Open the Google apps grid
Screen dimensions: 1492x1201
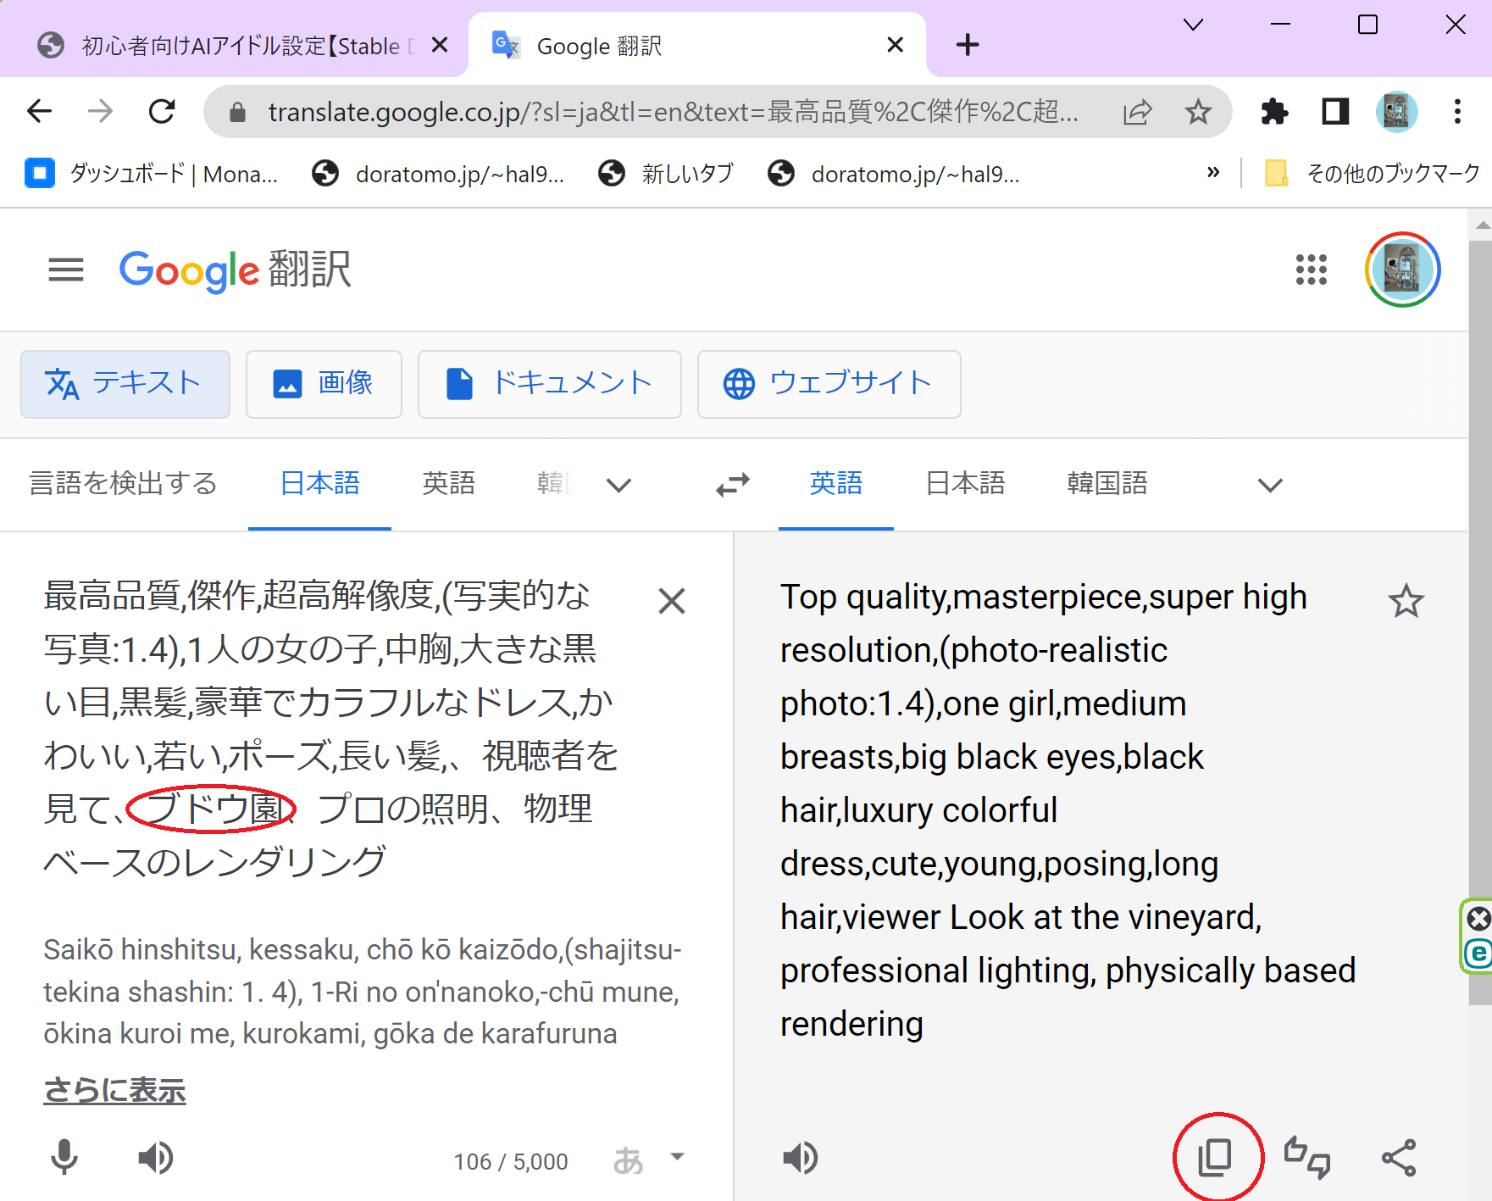coord(1311,270)
